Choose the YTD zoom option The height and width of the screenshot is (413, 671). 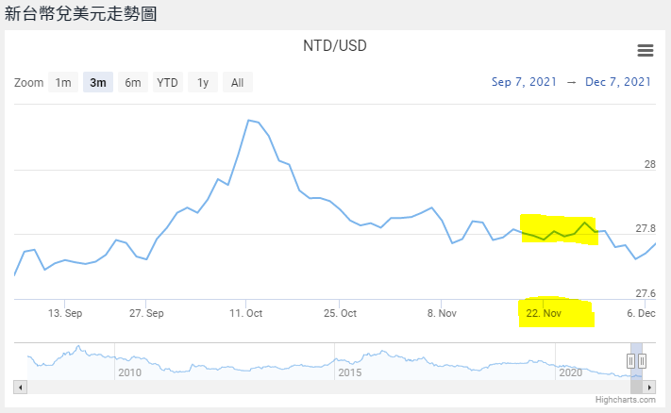click(x=167, y=83)
